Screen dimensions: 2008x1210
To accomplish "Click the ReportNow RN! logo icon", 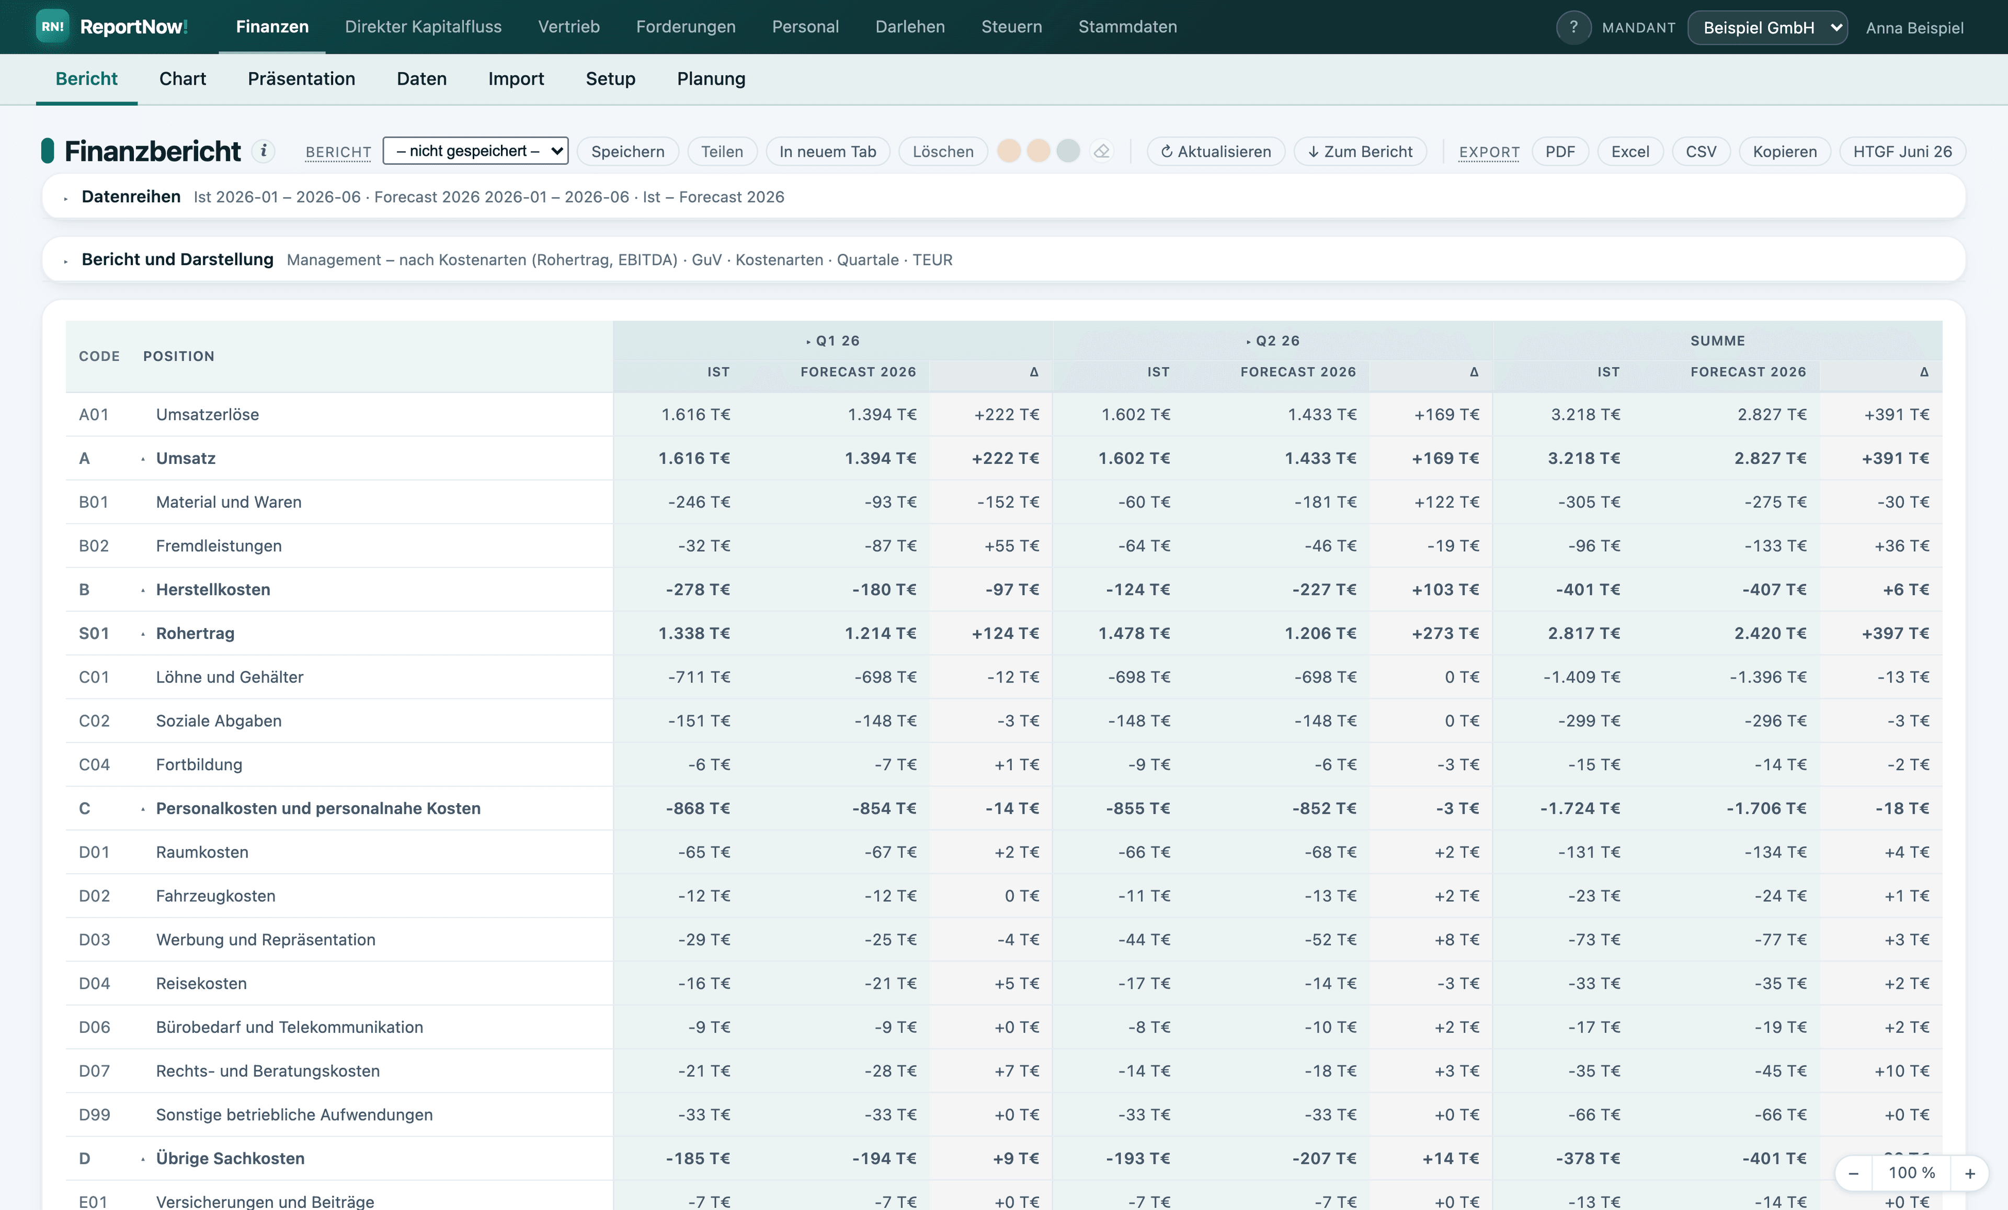I will tap(53, 26).
